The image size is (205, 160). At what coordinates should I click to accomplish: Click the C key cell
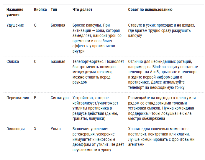[35, 62]
